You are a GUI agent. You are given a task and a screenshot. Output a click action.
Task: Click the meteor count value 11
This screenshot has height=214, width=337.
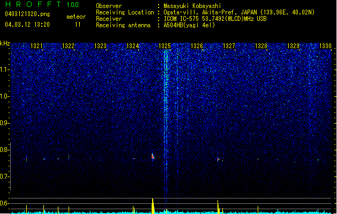point(78,25)
